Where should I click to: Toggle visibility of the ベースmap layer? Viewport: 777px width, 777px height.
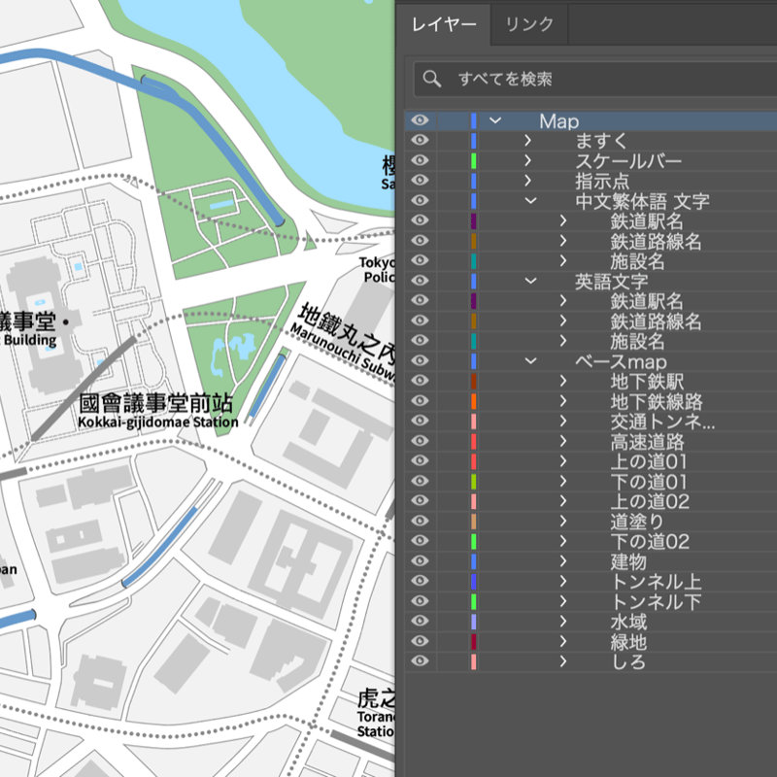coord(420,360)
